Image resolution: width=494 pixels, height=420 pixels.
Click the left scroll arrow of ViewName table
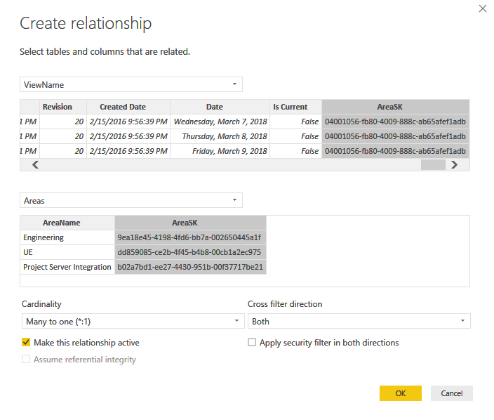pos(35,164)
